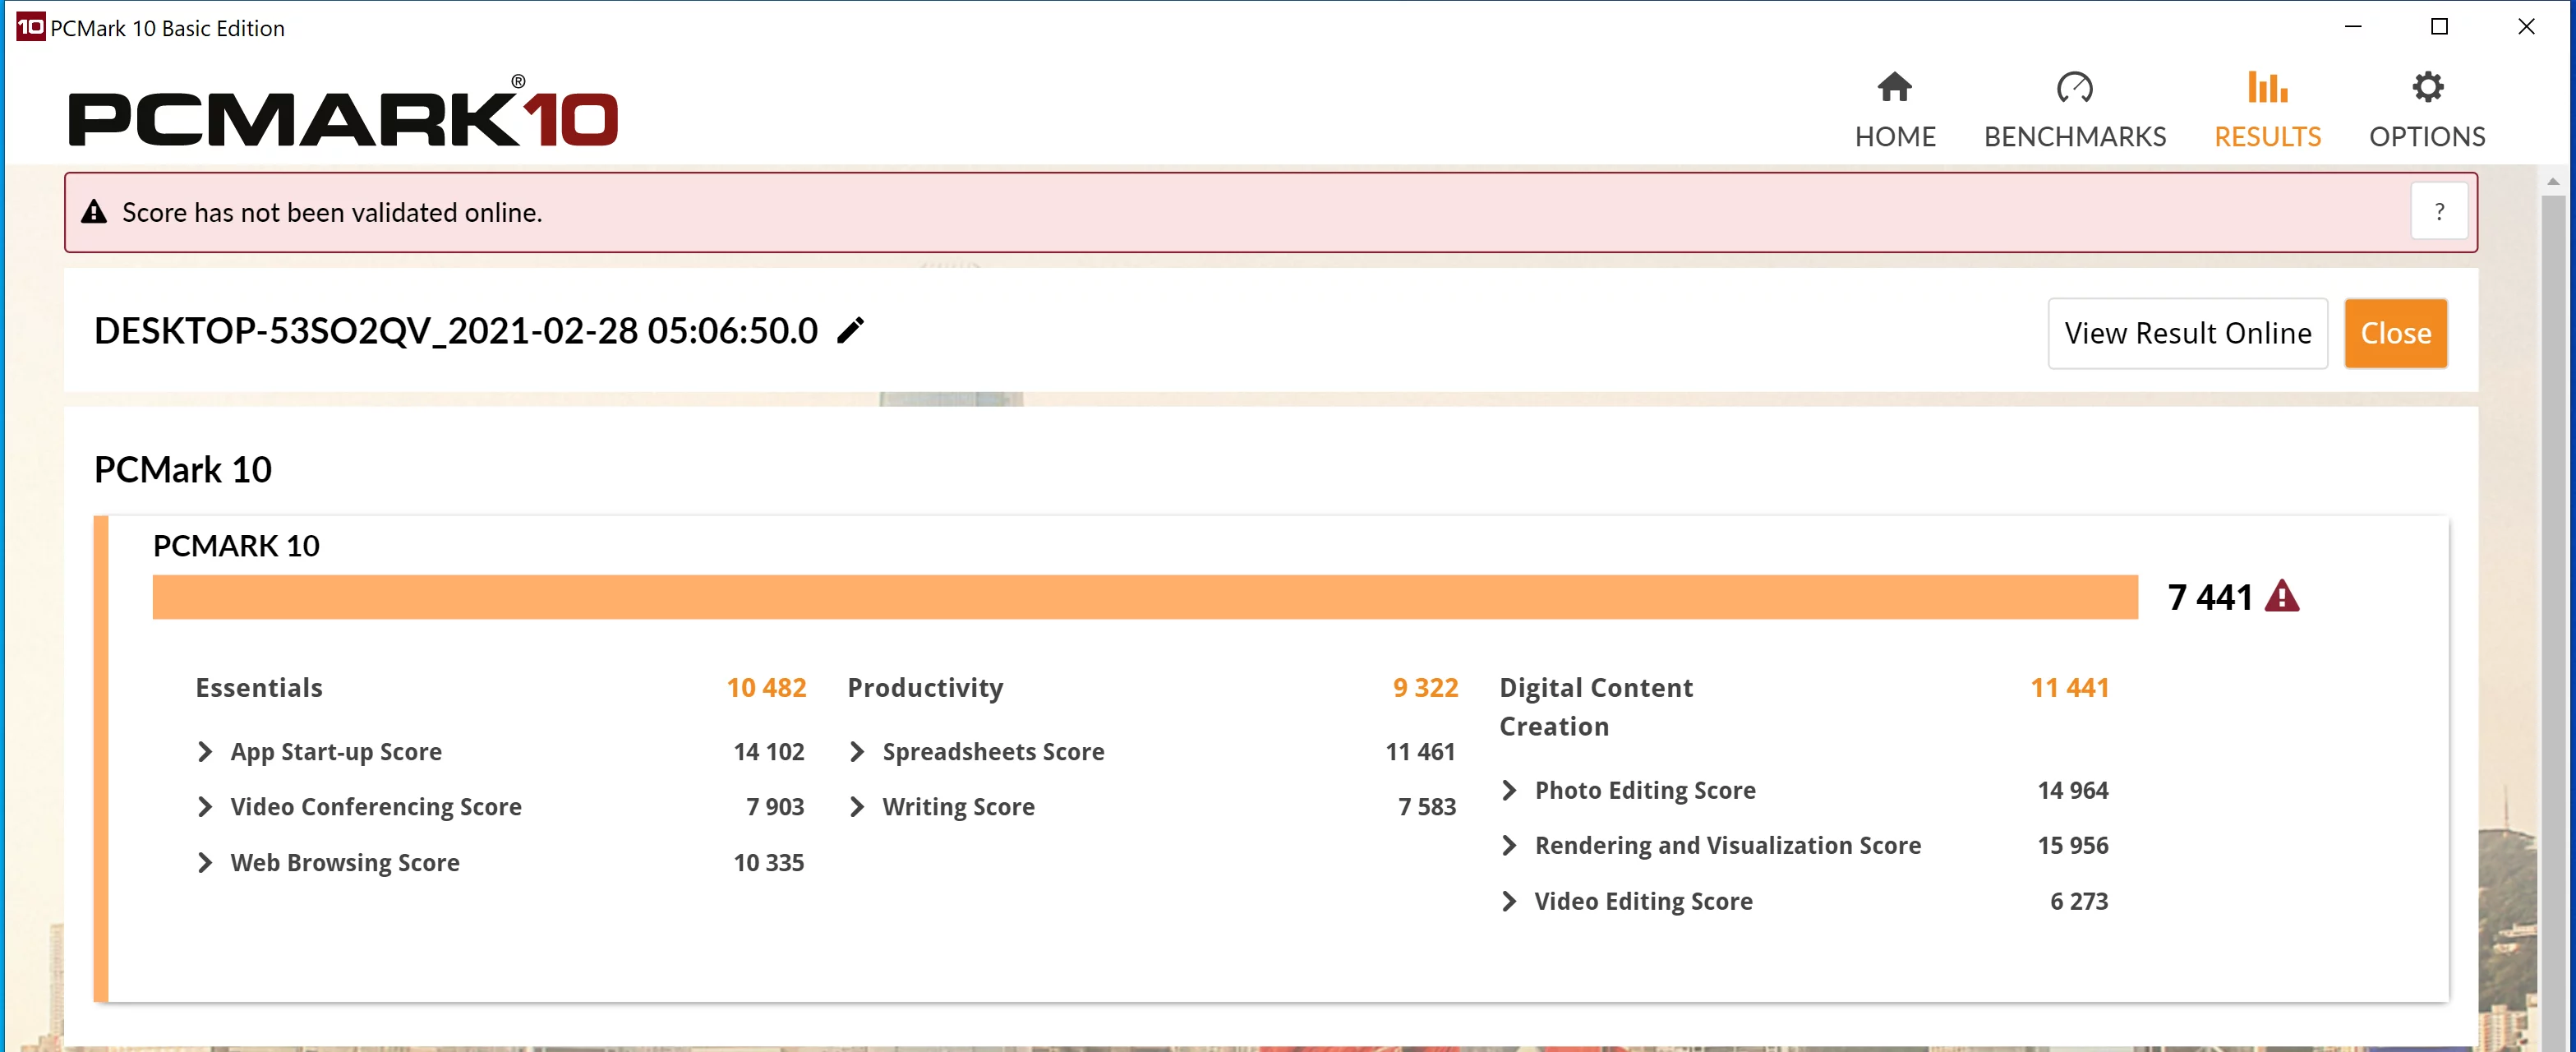Screen dimensions: 2576x1052
Task: Click the scrollbar up arrow
Action: pos(2552,182)
